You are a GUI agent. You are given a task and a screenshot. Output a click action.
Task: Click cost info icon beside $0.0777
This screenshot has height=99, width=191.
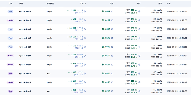pyautogui.click(x=112, y=47)
